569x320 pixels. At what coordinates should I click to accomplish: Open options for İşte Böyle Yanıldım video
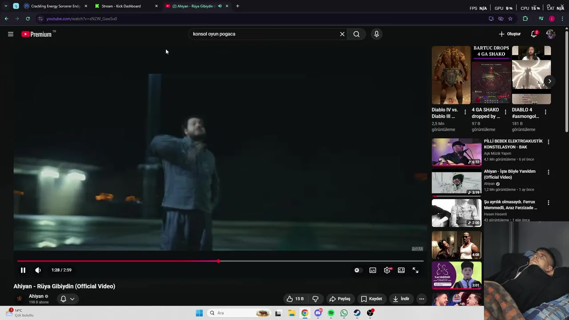click(549, 172)
